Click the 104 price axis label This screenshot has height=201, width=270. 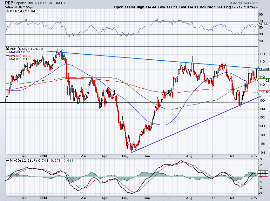coord(262,109)
